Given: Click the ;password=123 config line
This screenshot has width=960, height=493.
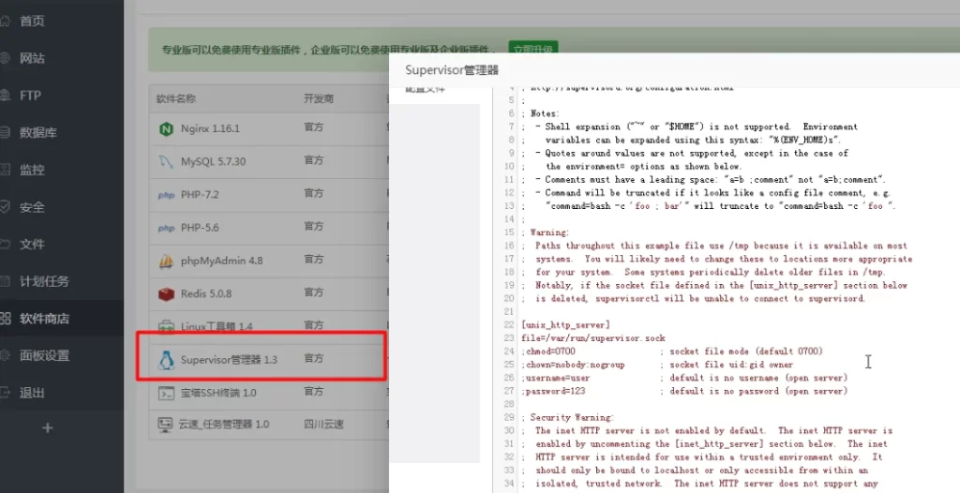Looking at the screenshot, I should coord(683,392).
